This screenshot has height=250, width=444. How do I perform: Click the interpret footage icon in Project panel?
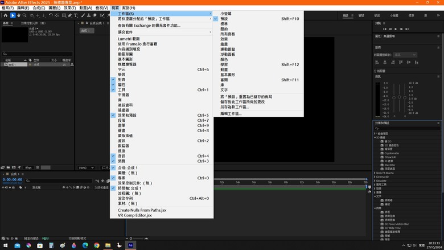coord(3,167)
